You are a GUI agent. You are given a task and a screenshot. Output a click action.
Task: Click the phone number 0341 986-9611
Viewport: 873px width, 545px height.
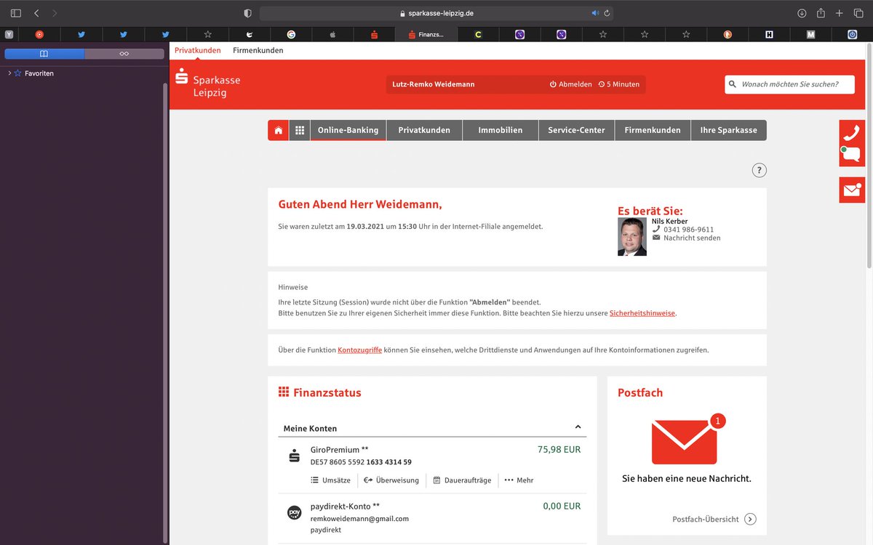coord(688,230)
